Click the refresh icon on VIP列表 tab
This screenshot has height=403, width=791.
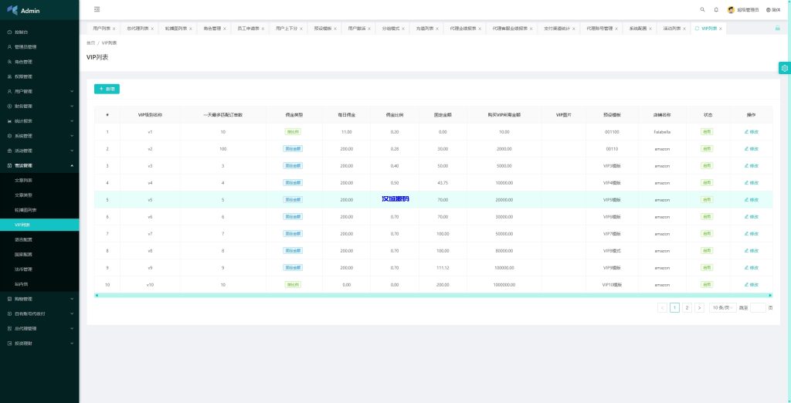coord(697,28)
